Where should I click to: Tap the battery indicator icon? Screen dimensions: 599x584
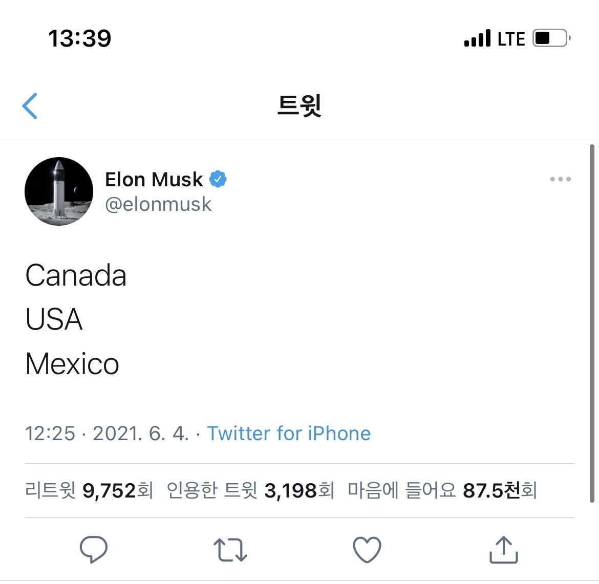(x=551, y=38)
